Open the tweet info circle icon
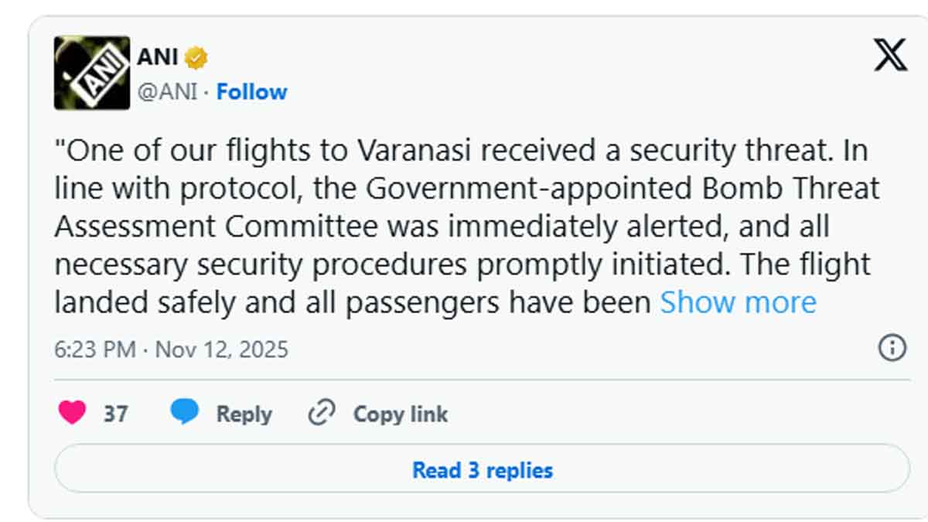 tap(892, 348)
